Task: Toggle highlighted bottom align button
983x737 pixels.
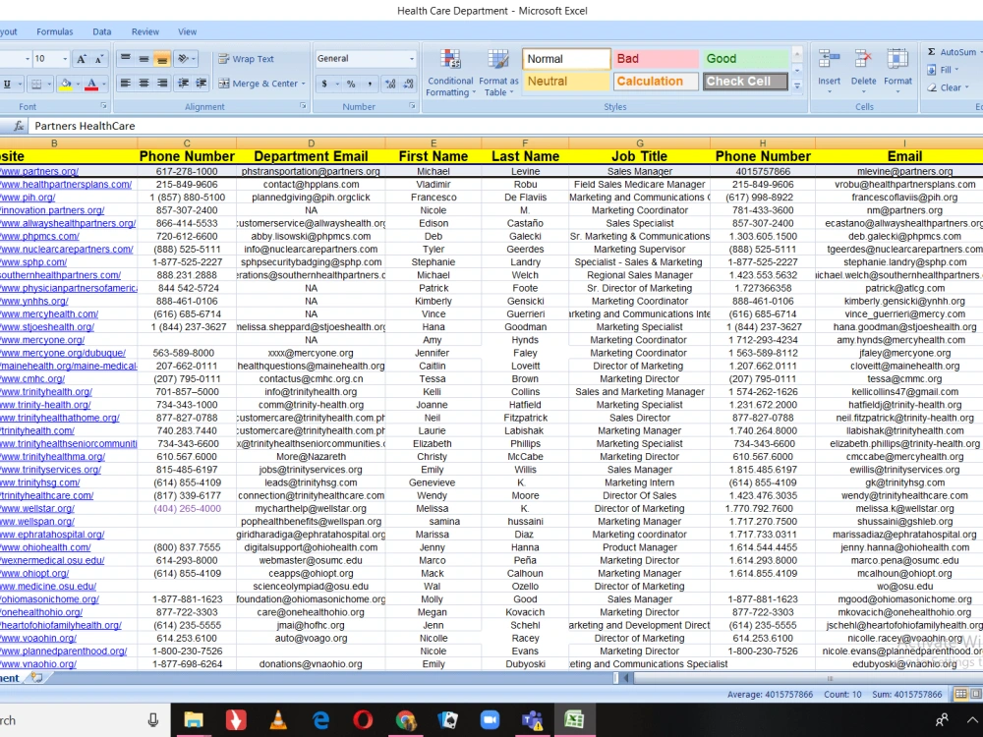Action: (x=162, y=59)
